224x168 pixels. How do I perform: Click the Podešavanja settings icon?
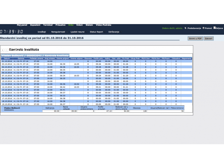click(185, 28)
